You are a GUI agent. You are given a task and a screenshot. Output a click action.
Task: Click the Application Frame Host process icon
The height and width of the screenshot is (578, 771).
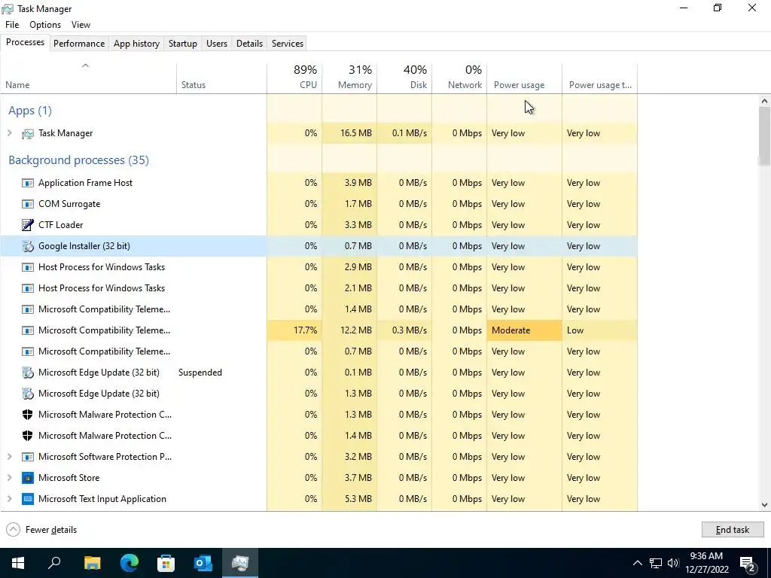click(x=28, y=184)
